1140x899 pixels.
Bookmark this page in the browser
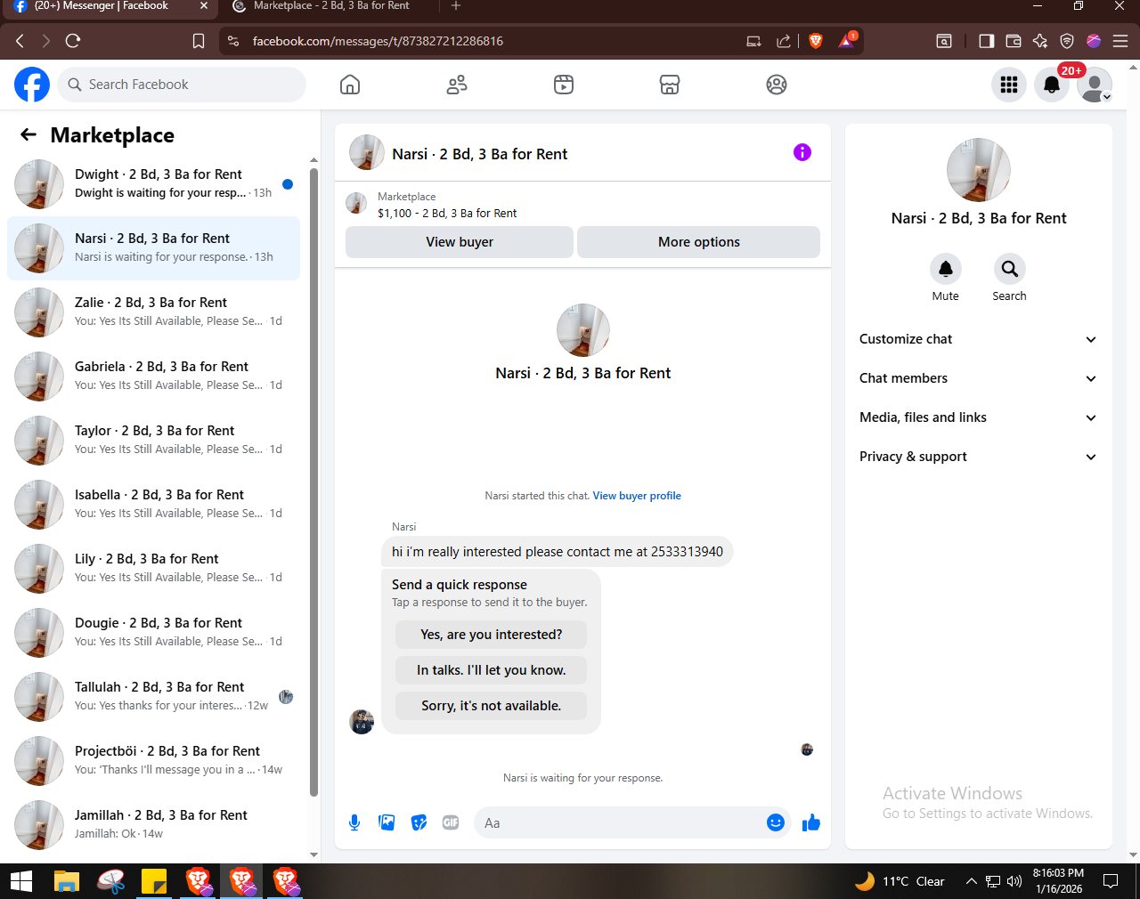click(199, 41)
